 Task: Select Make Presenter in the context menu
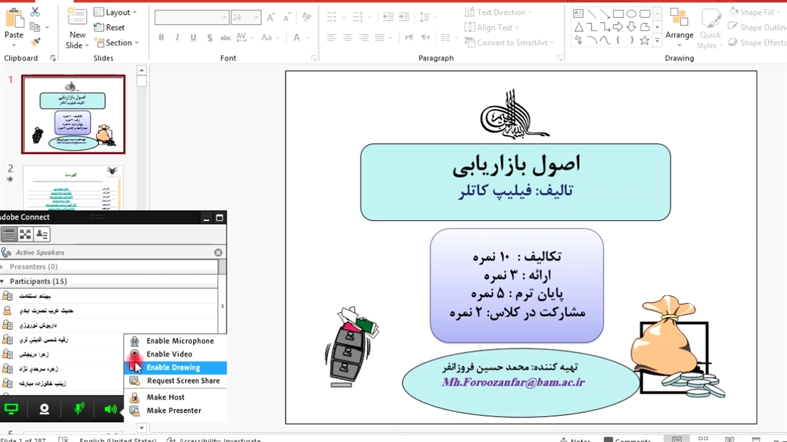point(173,411)
